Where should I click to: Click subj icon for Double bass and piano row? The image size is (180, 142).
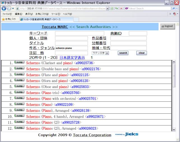(x=19, y=68)
